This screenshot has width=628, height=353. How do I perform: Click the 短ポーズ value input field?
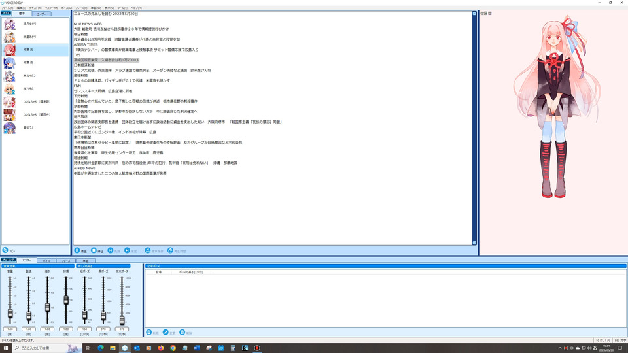click(84, 329)
